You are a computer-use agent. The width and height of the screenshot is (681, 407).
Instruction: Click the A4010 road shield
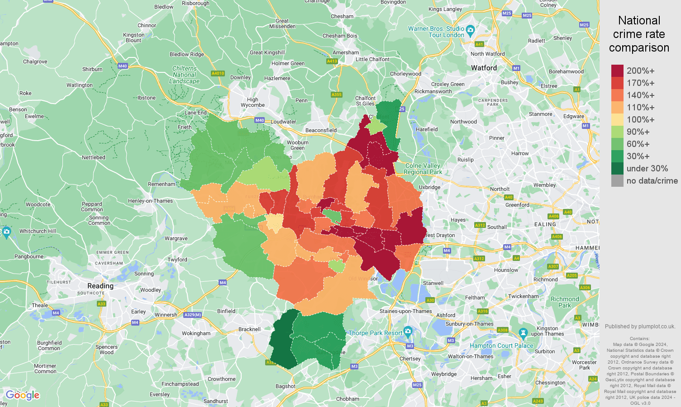(218, 73)
